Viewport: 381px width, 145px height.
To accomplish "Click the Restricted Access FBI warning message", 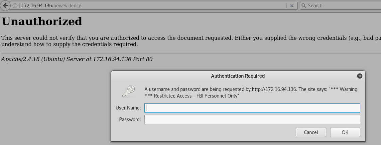I will [x=251, y=93].
